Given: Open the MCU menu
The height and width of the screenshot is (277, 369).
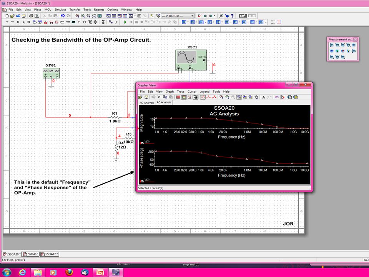Looking at the screenshot, I should [x=48, y=10].
